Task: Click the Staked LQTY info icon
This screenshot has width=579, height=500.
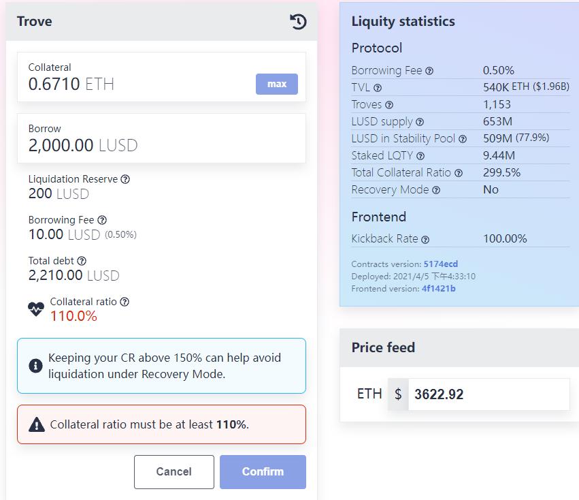Action: [x=420, y=156]
